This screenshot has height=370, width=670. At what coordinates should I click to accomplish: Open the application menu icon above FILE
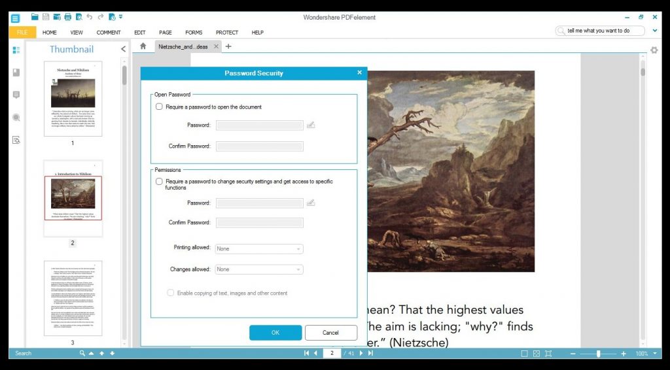pyautogui.click(x=16, y=18)
